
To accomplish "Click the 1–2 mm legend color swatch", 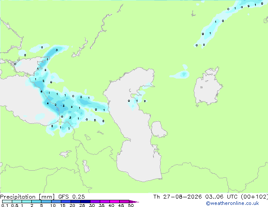I will [27, 202].
